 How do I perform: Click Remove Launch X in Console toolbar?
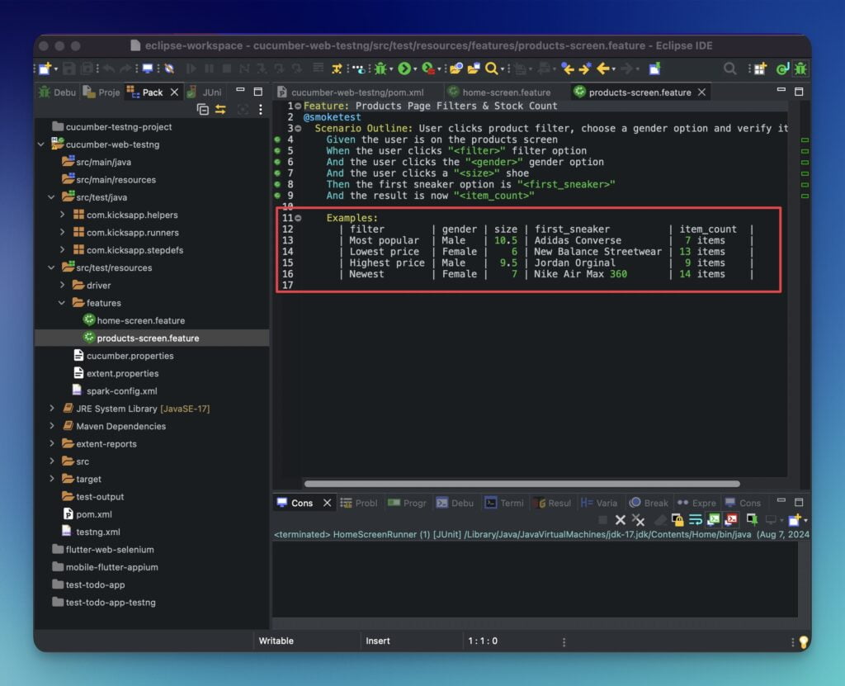[621, 520]
